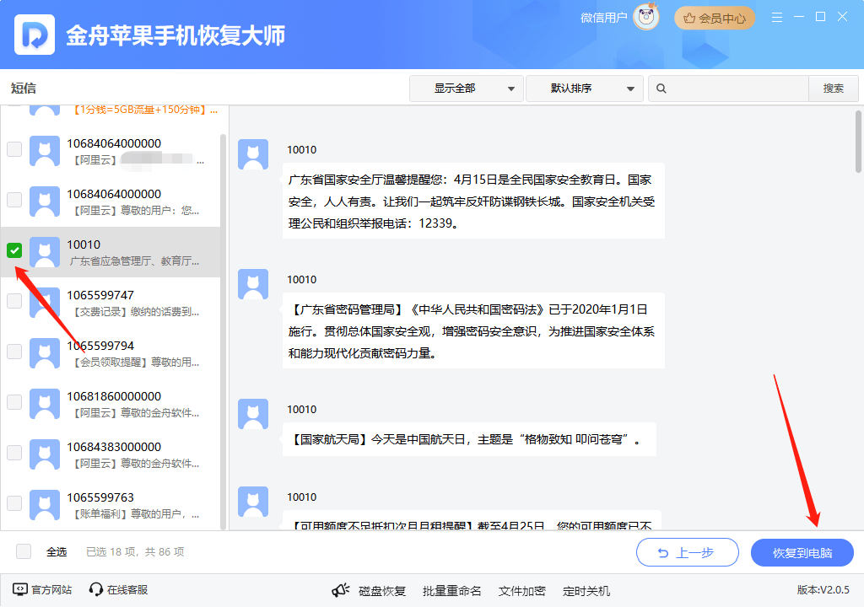Click the app logo icon in header
Screen dimensions: 864x607
click(35, 35)
